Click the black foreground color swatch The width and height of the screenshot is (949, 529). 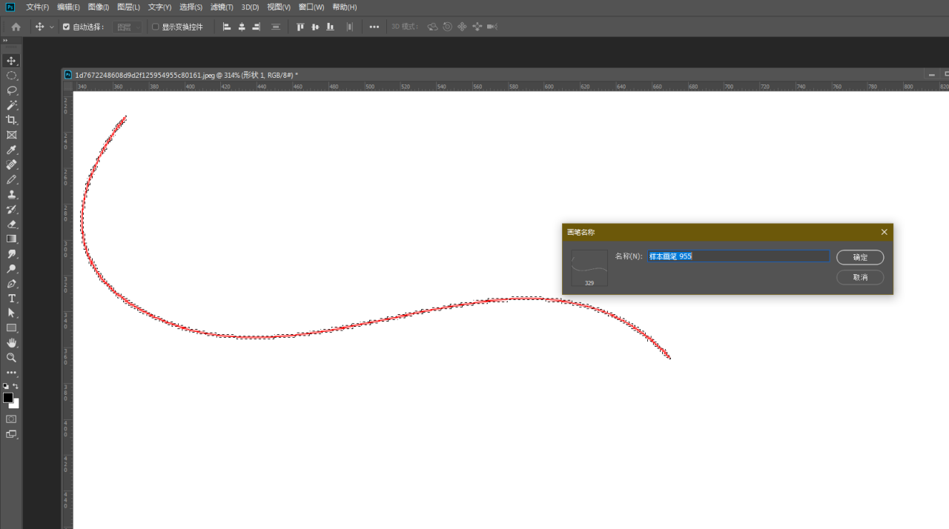pos(7,398)
